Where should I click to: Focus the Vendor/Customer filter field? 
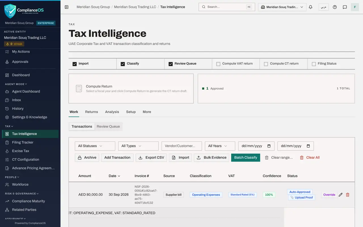click(x=182, y=146)
